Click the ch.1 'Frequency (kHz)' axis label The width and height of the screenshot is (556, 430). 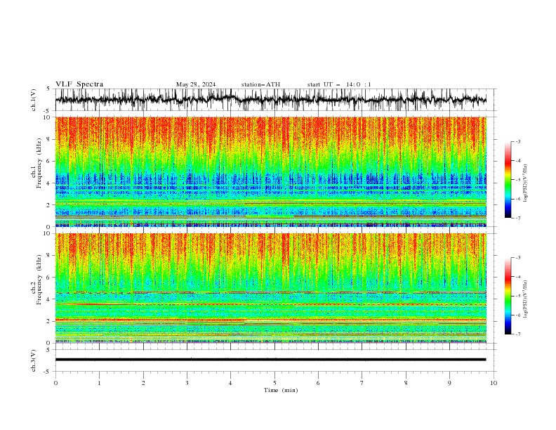coord(39,163)
